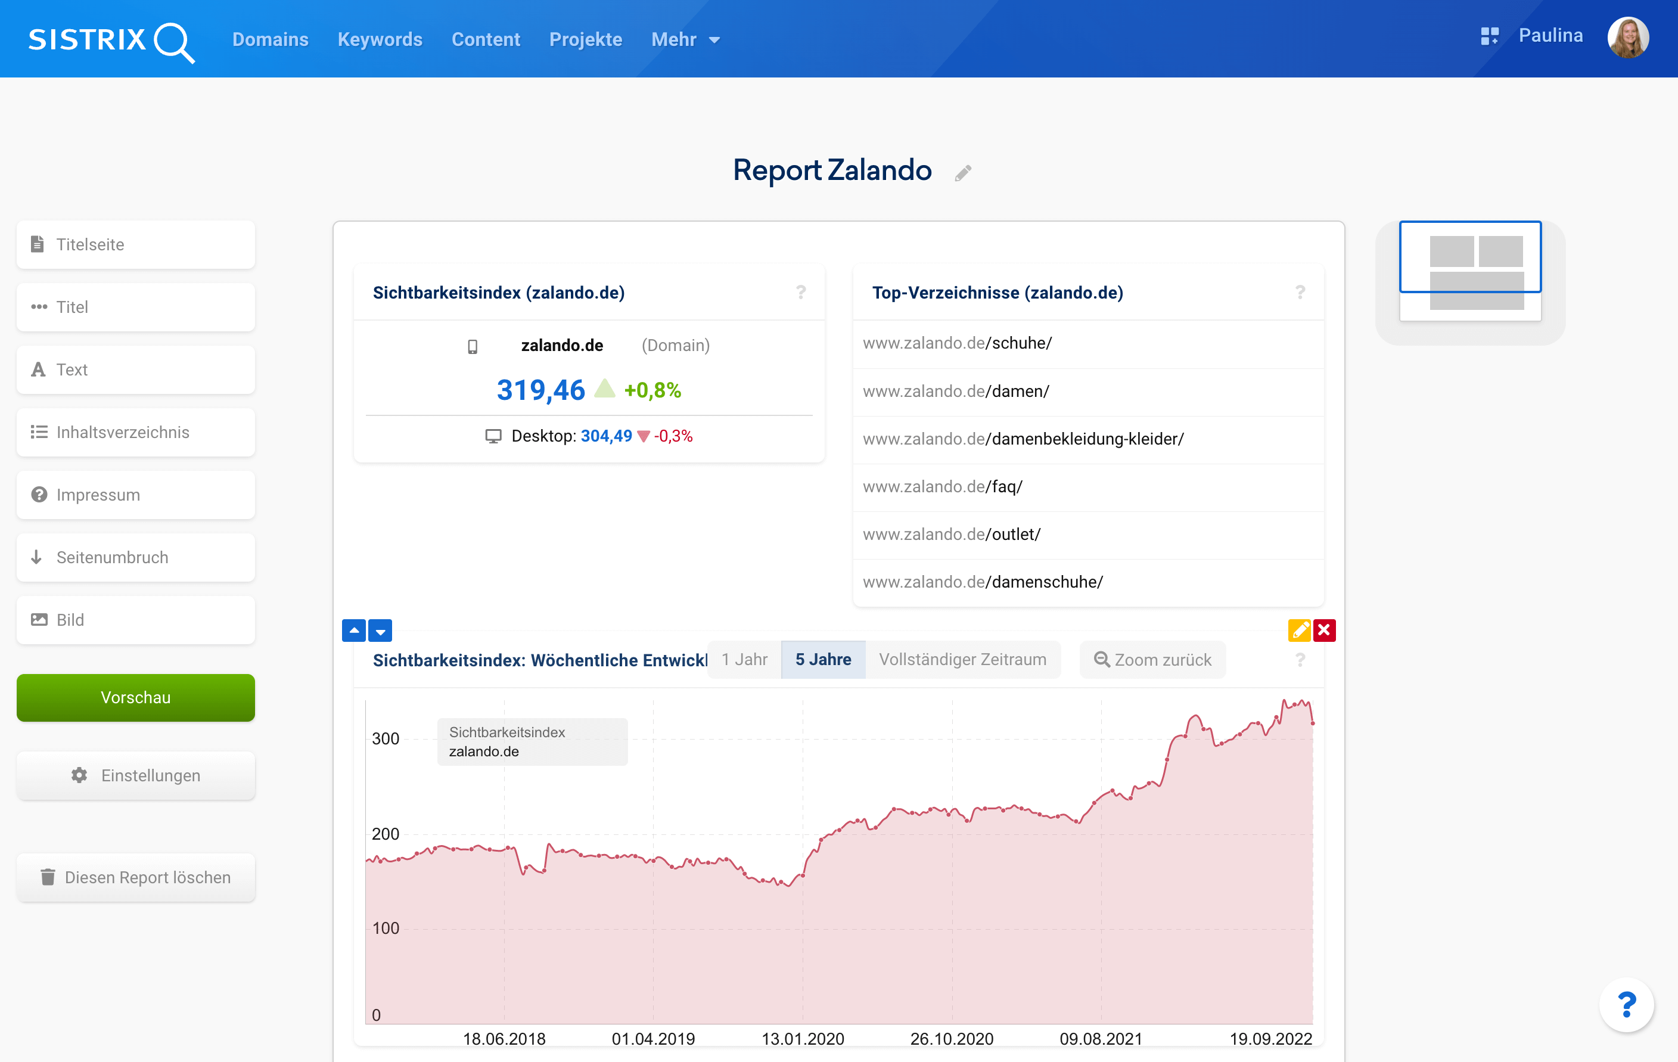Click the Top-Verzeichnisse (zalando.de) heading
Image resolution: width=1678 pixels, height=1062 pixels.
[x=998, y=293]
